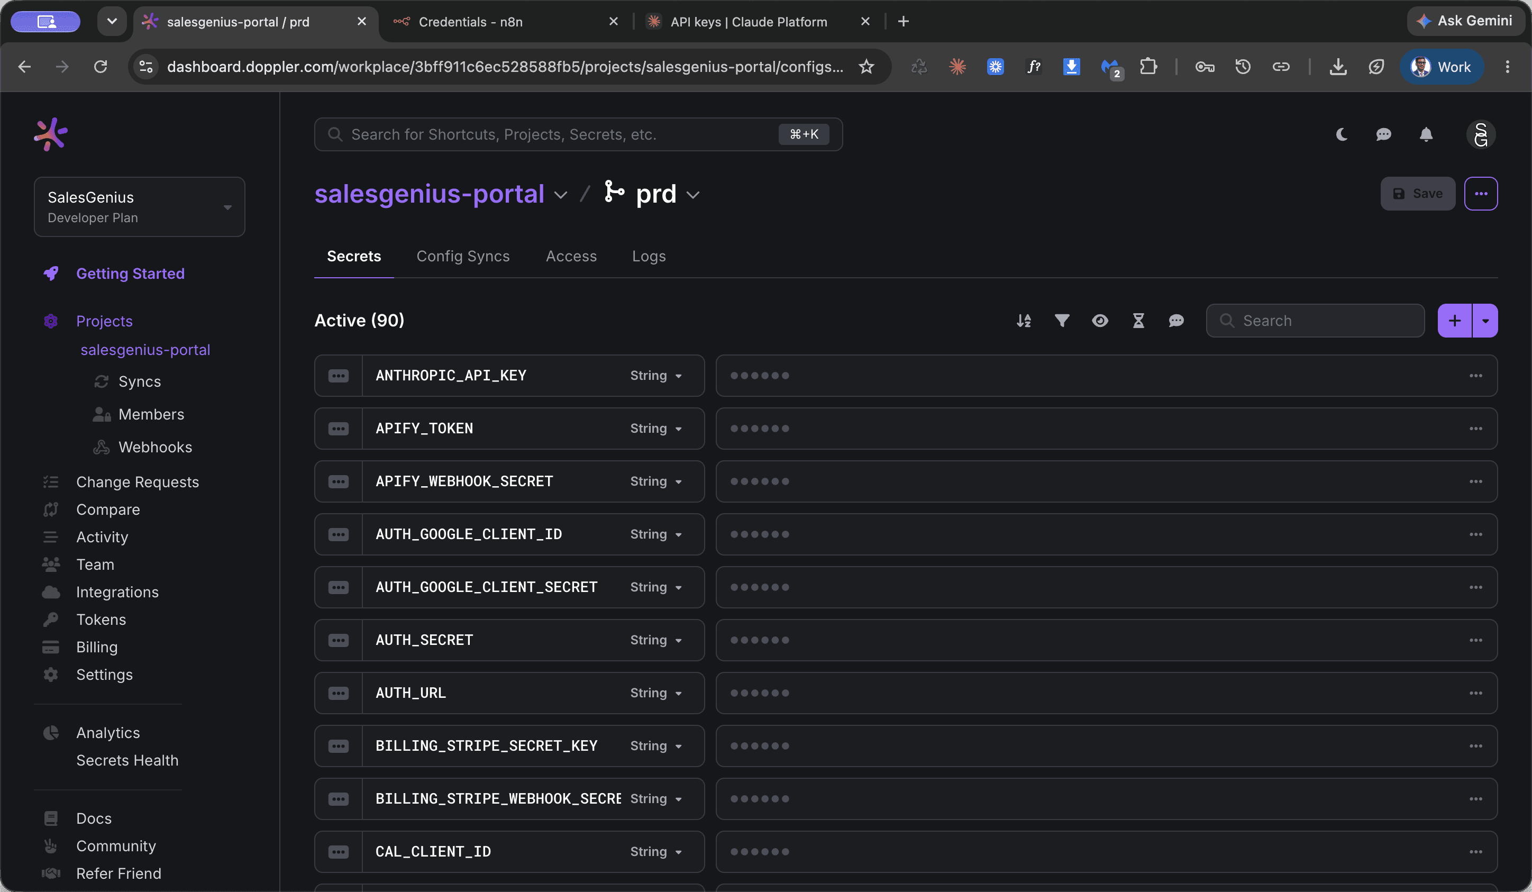Click the Docs book icon
Viewport: 1532px width, 892px height.
50,818
